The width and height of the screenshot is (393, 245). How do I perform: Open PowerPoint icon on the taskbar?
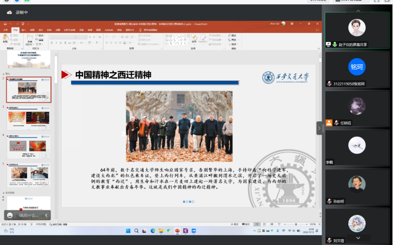click(x=177, y=231)
